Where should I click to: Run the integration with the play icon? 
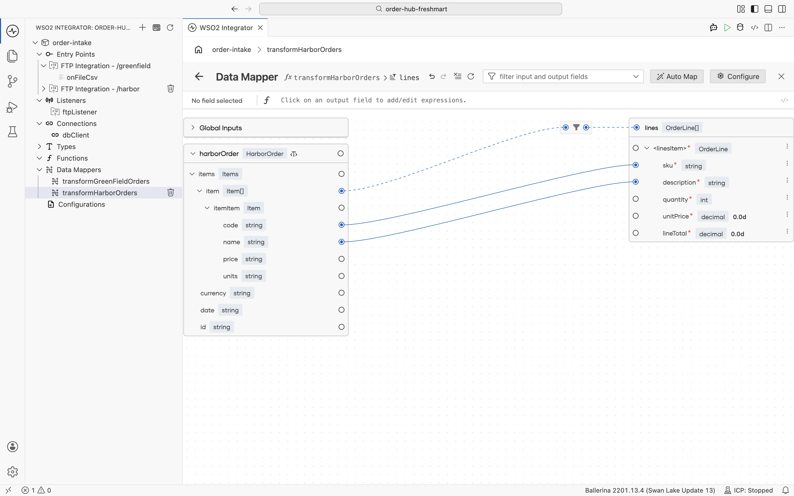(x=727, y=28)
